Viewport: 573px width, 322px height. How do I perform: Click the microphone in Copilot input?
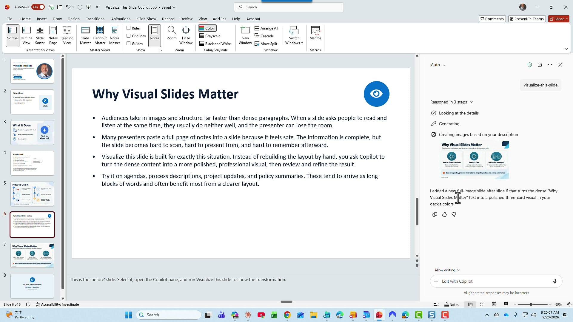tap(554, 281)
